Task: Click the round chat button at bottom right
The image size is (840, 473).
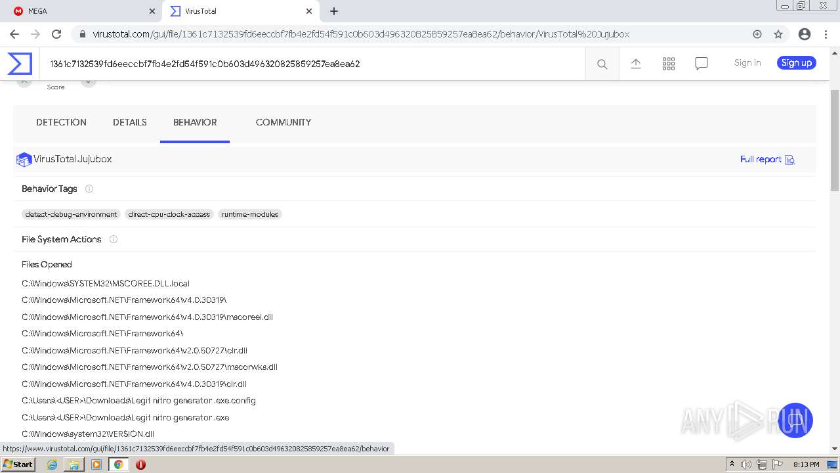Action: tap(795, 420)
